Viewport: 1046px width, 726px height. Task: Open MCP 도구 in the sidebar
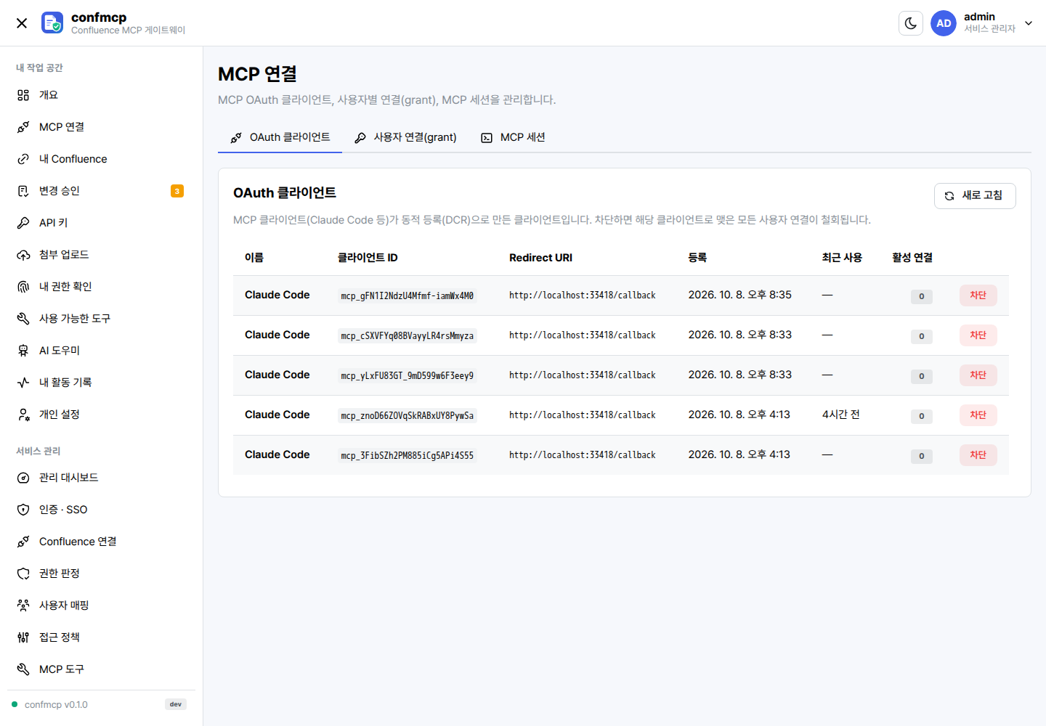click(x=101, y=669)
